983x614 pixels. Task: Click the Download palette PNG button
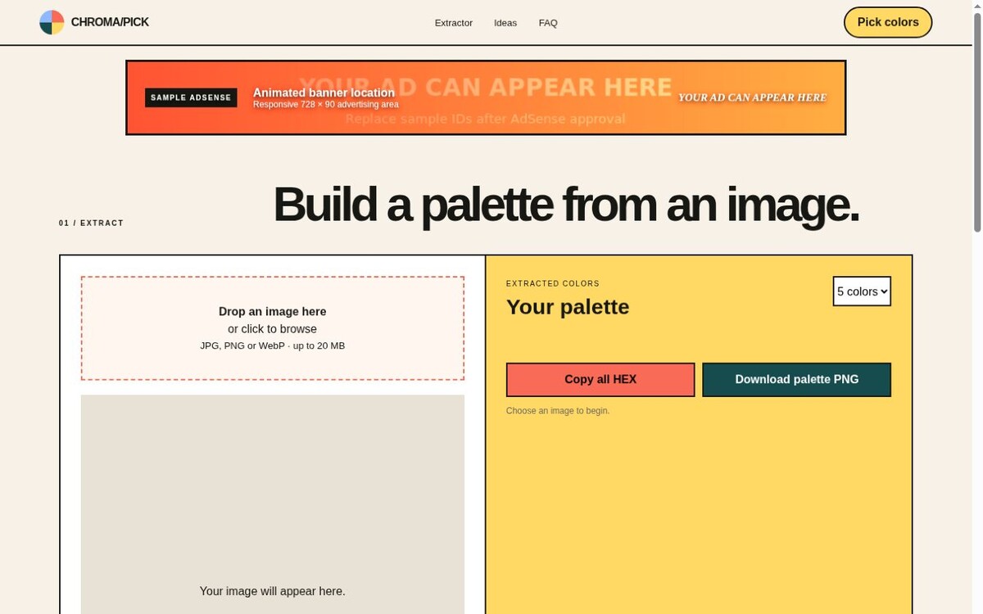click(x=797, y=380)
